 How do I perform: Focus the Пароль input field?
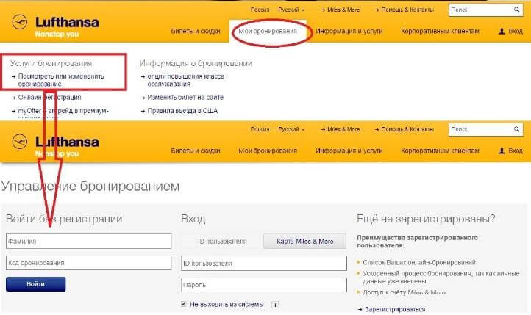264,285
